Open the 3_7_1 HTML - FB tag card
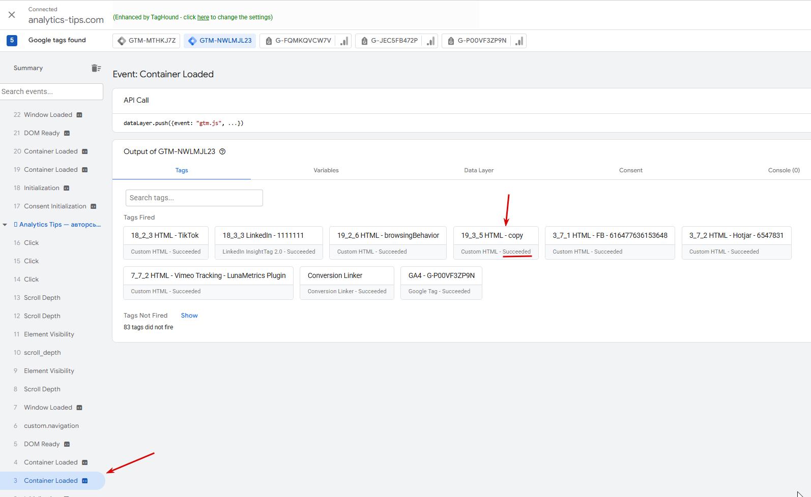 (610, 243)
